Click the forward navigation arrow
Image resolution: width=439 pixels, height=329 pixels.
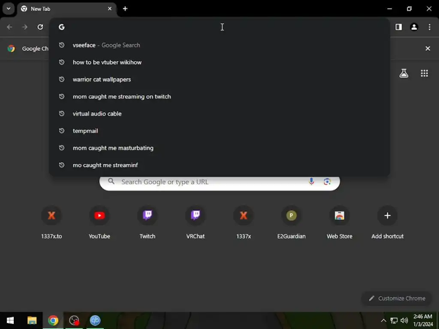click(25, 27)
